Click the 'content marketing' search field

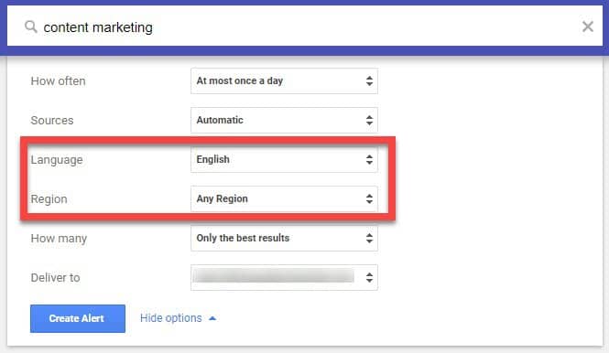(x=305, y=27)
